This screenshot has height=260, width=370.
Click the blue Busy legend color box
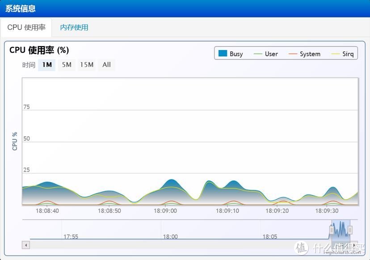pos(223,54)
